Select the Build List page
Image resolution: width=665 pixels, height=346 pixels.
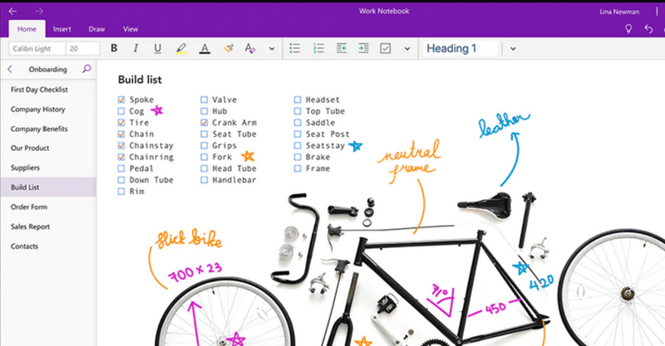tap(48, 188)
